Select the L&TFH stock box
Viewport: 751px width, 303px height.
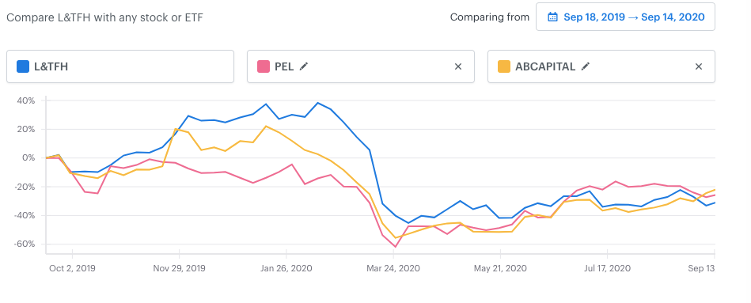120,66
